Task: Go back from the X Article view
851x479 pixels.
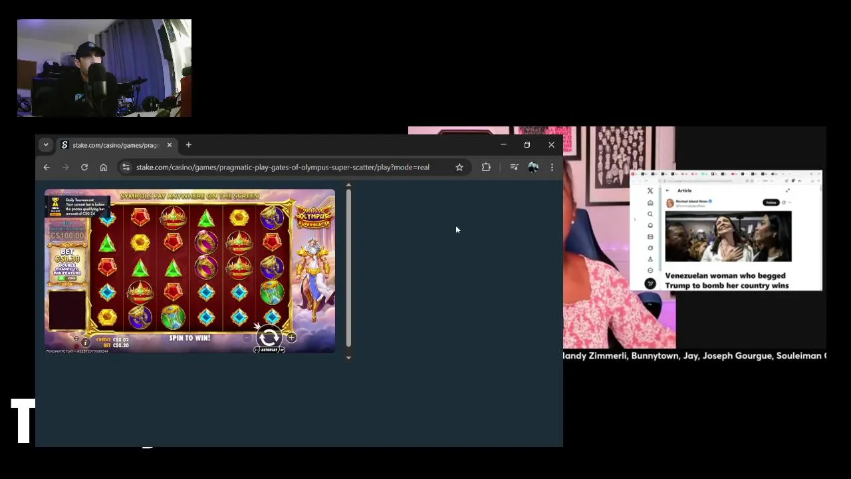Action: [668, 191]
